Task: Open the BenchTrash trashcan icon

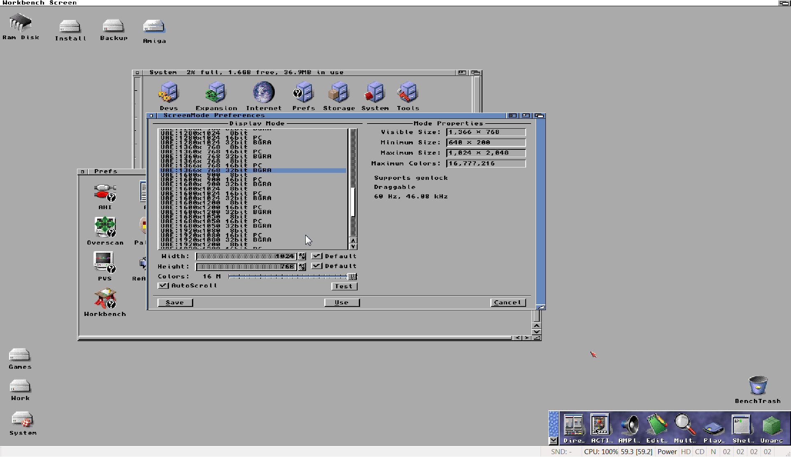Action: pyautogui.click(x=758, y=389)
